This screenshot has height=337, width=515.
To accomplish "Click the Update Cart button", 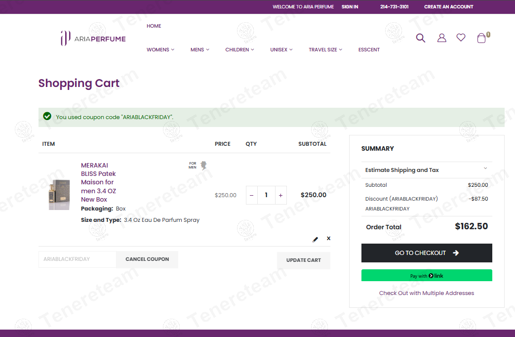I will 304,260.
